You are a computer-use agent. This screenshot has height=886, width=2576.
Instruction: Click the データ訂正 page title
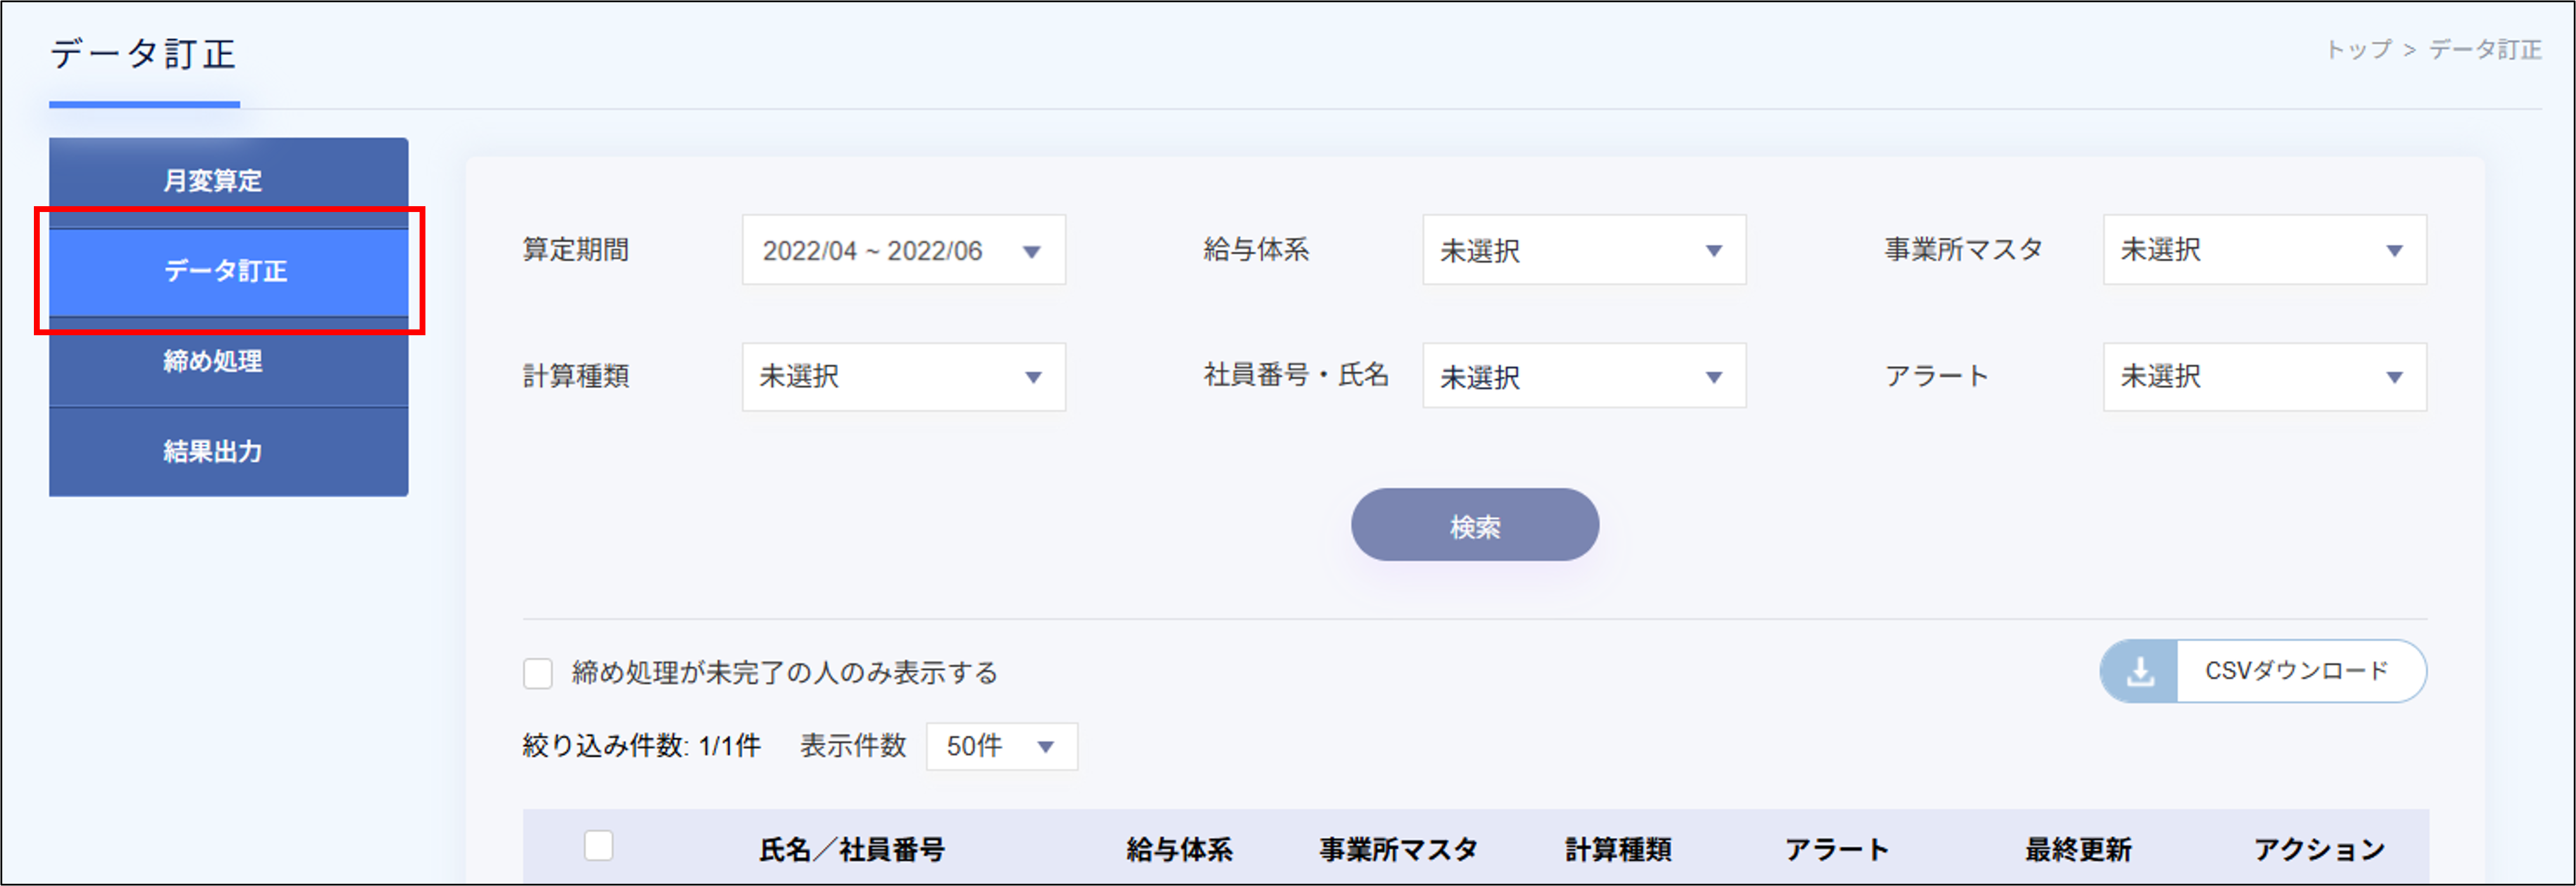tap(143, 54)
